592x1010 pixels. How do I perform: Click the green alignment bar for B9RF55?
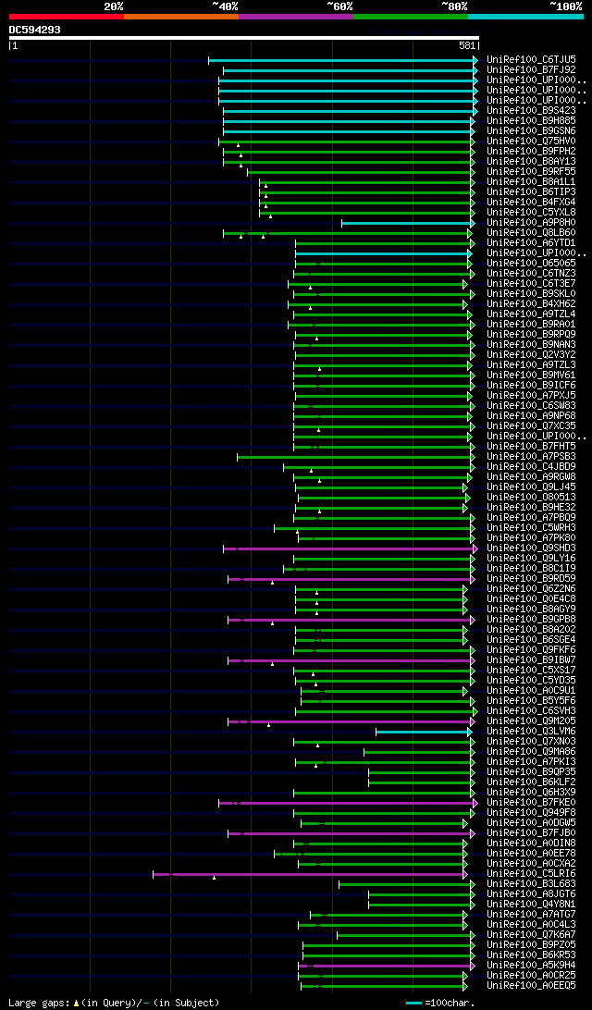pos(360,172)
